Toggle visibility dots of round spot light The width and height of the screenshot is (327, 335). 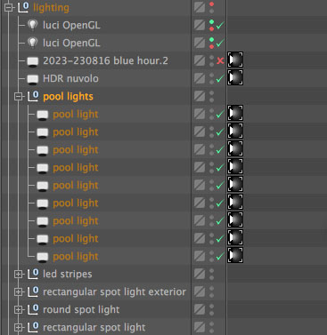point(211,309)
